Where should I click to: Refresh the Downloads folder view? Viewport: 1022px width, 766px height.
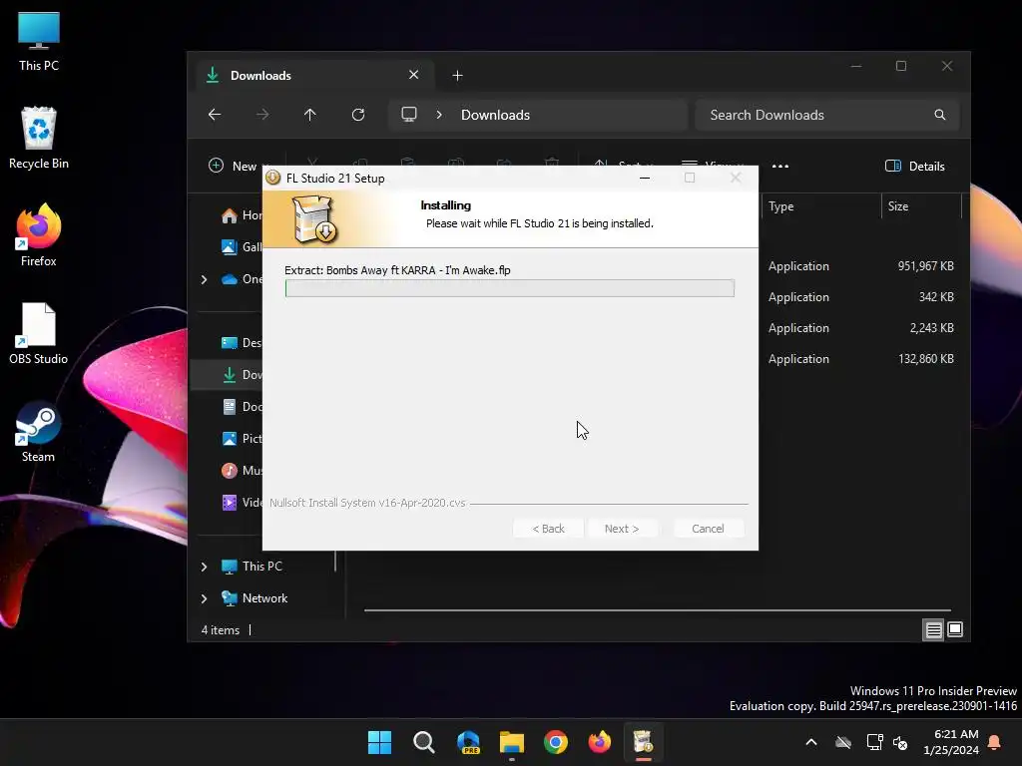pos(358,115)
